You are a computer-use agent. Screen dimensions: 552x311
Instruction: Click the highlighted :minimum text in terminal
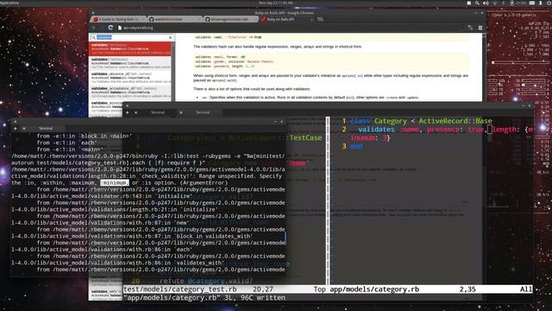point(115,182)
